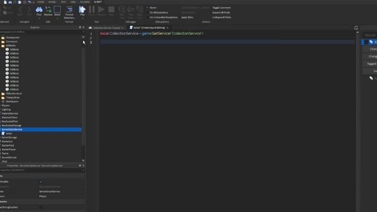This screenshot has height=212, width=377.
Task: Click Toggle Comment action
Action: tap(221, 8)
